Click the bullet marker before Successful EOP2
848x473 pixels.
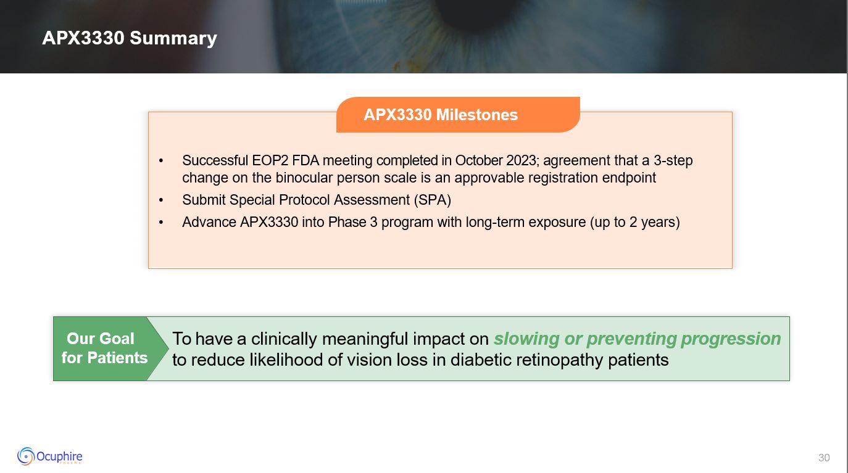(162, 161)
